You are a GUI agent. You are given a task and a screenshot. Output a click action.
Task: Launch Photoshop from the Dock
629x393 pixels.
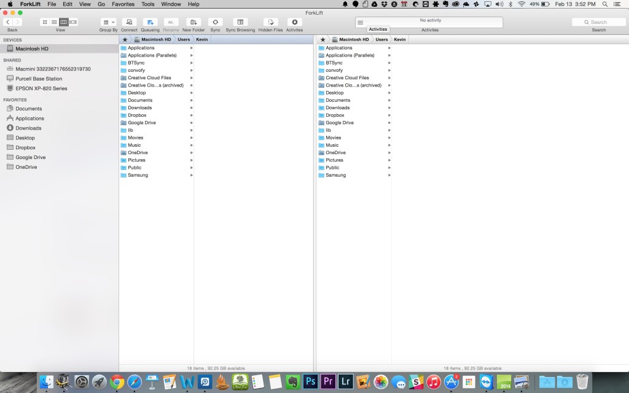pos(310,381)
